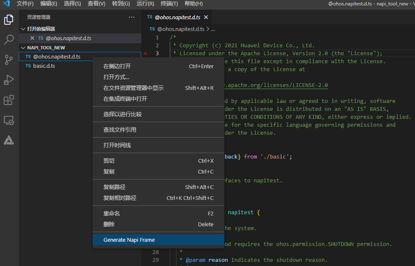Toggle breakpoint on line 3
This screenshot has width=415, height=266.
(145, 54)
